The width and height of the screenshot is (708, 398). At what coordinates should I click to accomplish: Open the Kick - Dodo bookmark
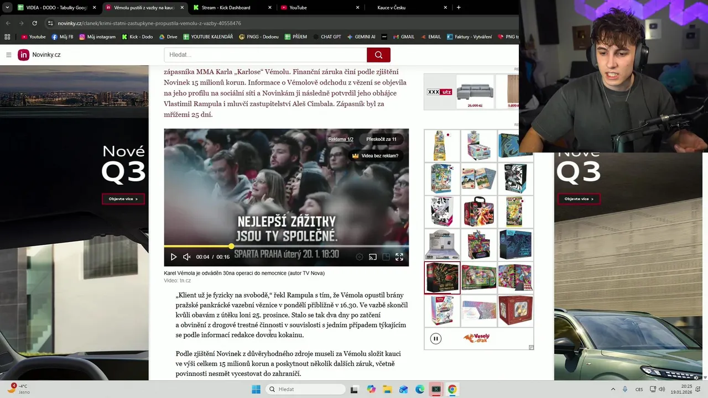pyautogui.click(x=137, y=37)
